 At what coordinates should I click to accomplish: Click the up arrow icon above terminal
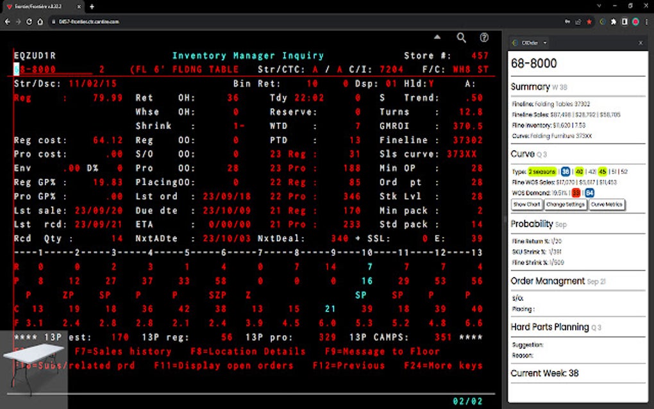pyautogui.click(x=437, y=37)
